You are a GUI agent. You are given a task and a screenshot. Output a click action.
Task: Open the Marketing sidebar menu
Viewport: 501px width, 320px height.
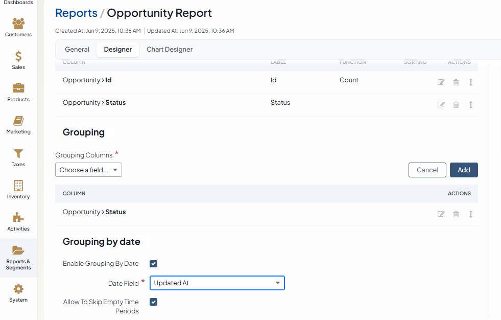(18, 125)
